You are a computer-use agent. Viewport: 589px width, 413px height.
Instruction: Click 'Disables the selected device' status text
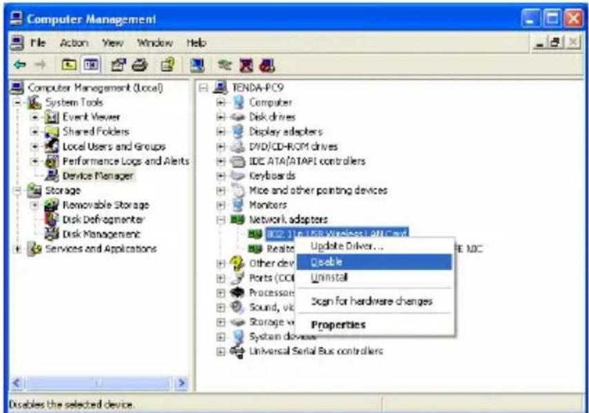(71, 405)
